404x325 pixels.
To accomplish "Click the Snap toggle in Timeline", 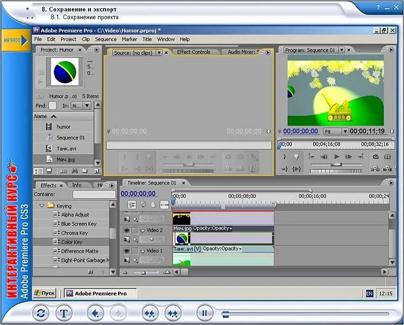I will 132,205.
